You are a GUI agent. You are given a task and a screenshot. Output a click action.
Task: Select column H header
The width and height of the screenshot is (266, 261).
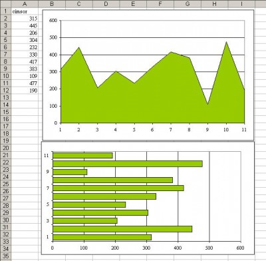215,4
